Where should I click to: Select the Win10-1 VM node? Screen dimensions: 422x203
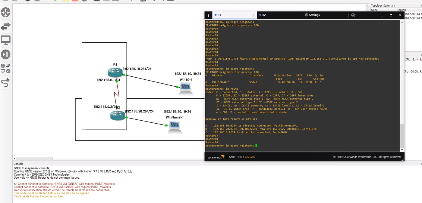pyautogui.click(x=186, y=88)
